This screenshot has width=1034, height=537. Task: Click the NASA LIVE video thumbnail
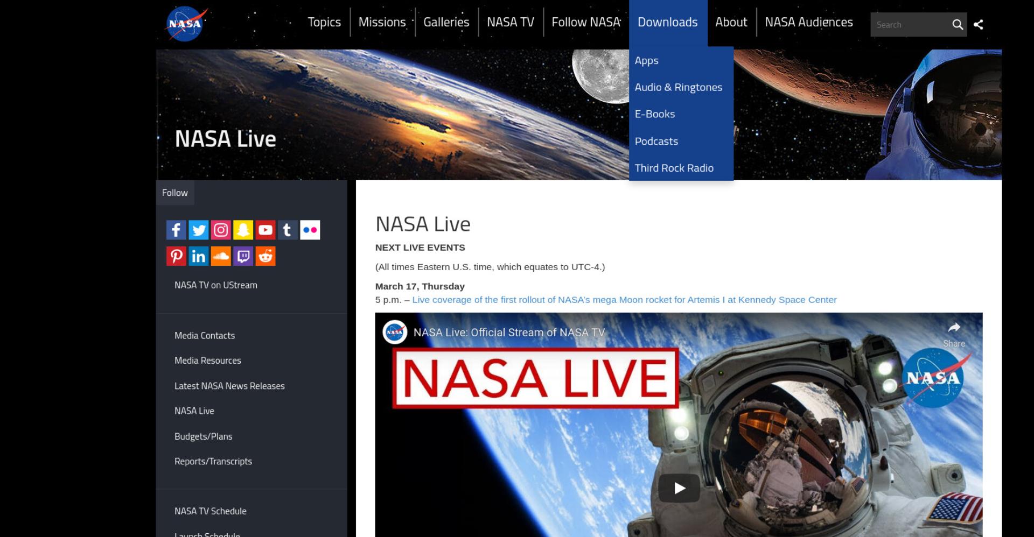pos(679,425)
